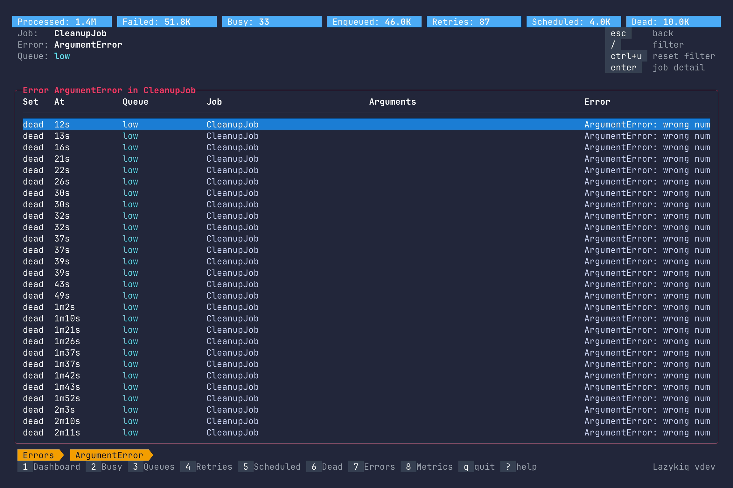Click the enter job detail hint
Image resolution: width=733 pixels, height=488 pixels.
pyautogui.click(x=623, y=67)
